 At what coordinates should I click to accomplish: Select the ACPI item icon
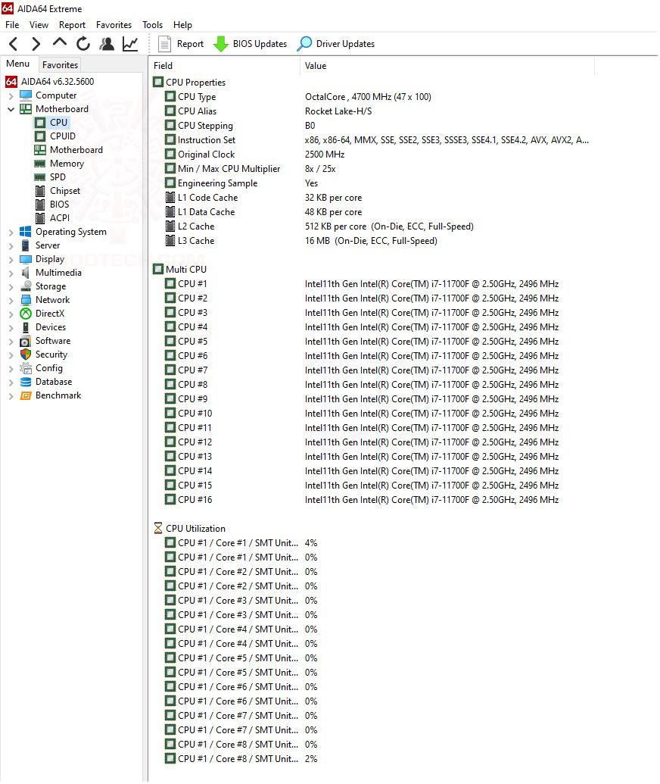[40, 218]
